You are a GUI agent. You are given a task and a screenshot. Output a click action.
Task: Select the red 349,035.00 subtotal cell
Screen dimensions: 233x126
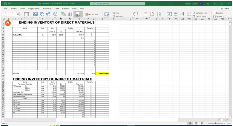(x=79, y=73)
